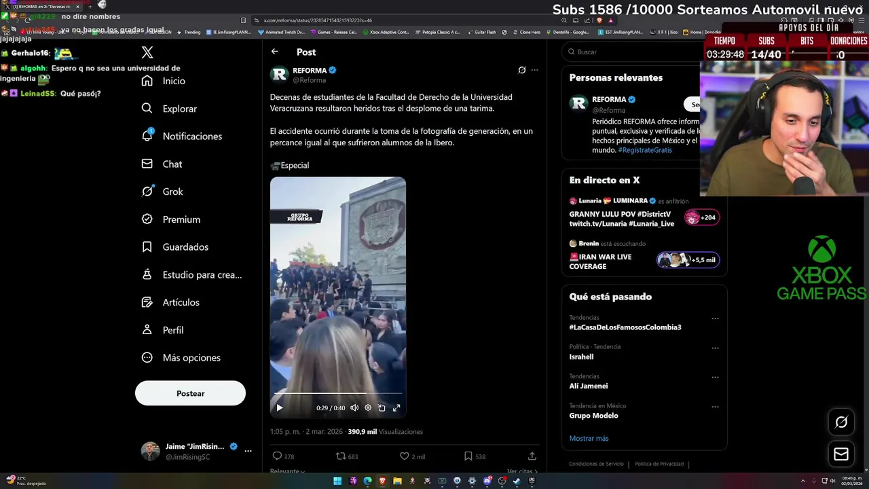Open Windows Start menu
Image resolution: width=869 pixels, height=489 pixels.
coord(337,481)
